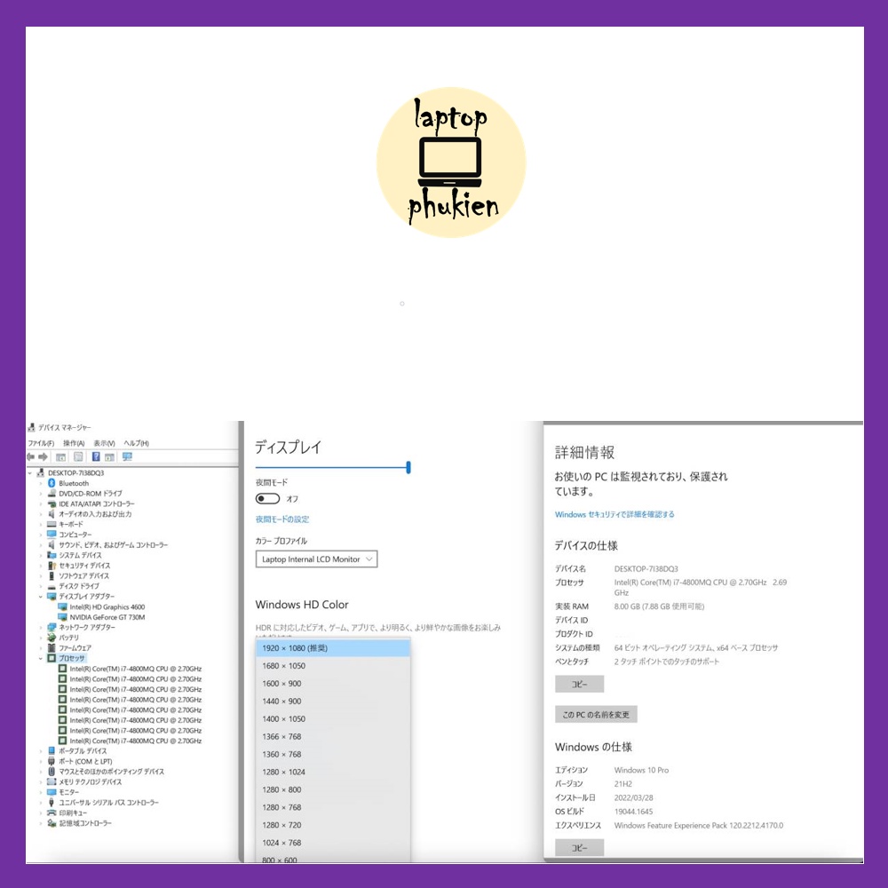Click コピー button under Windows の仕様

coord(579,847)
